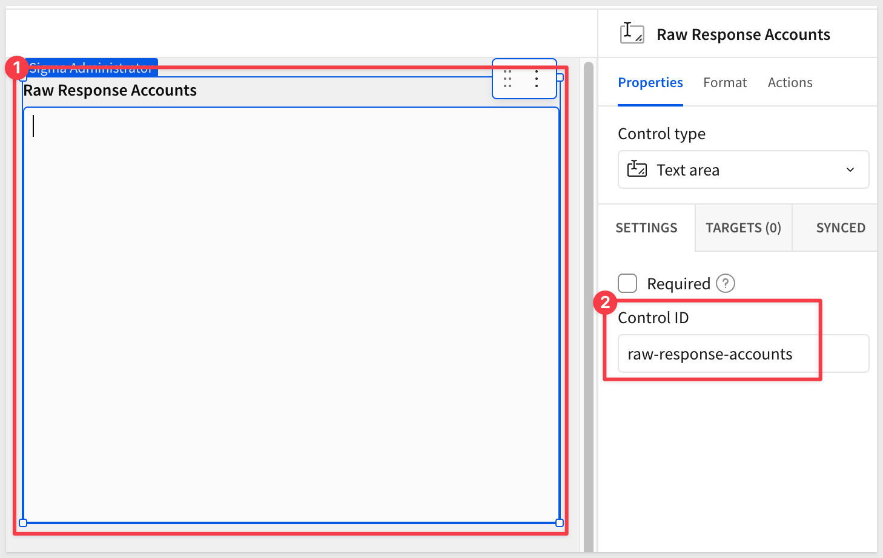Screen dimensions: 883x558
Task: Switch to the Actions tab
Action: 790,82
